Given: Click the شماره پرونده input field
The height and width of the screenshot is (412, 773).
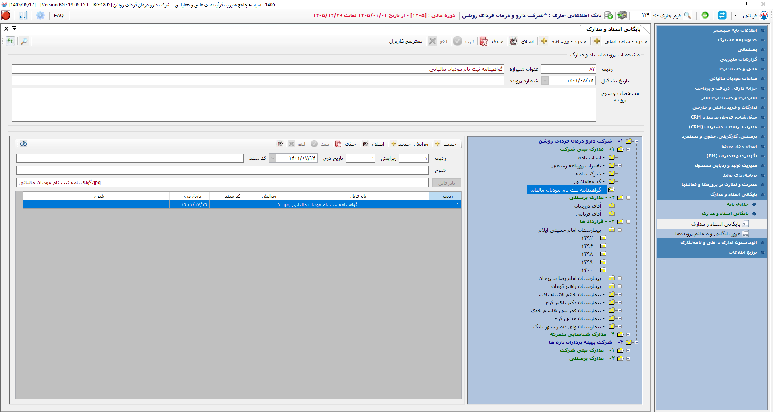Looking at the screenshot, I should point(258,81).
